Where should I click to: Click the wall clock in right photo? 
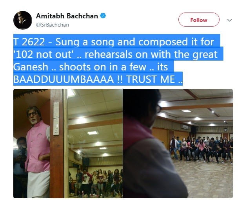tap(225, 130)
